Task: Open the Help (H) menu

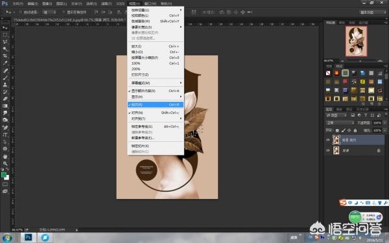Action: click(166, 4)
